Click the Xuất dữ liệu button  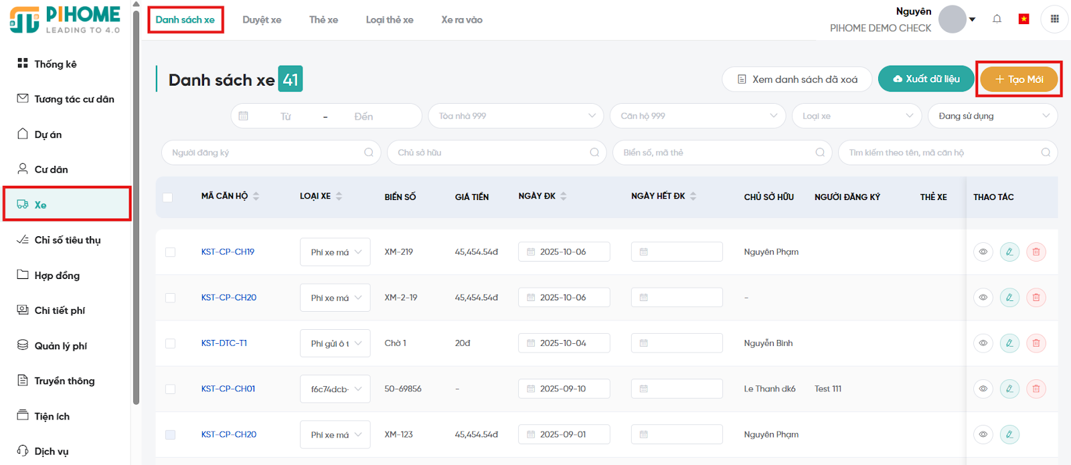[926, 79]
